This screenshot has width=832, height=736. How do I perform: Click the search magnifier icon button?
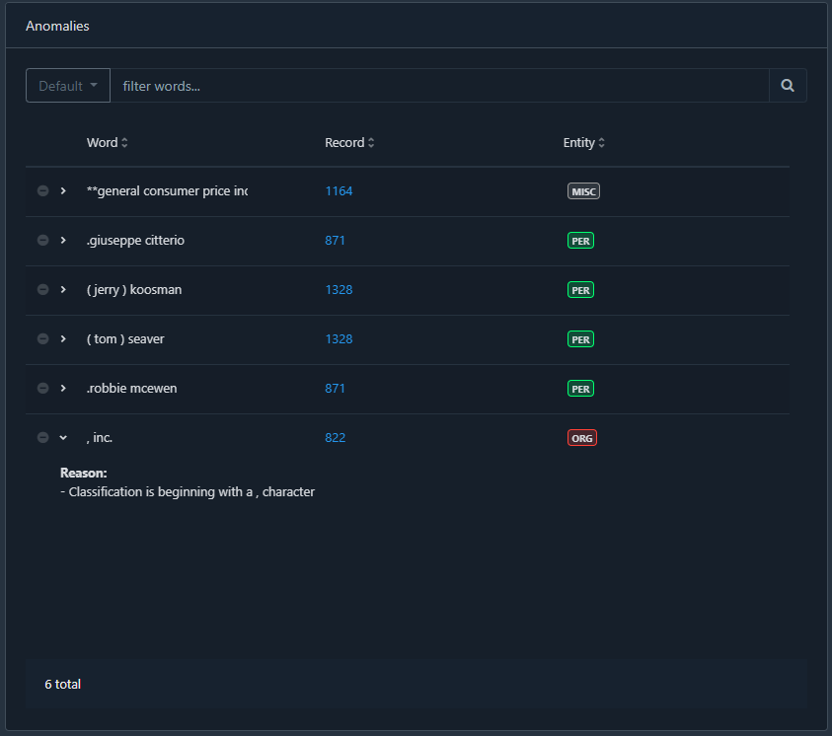click(788, 86)
